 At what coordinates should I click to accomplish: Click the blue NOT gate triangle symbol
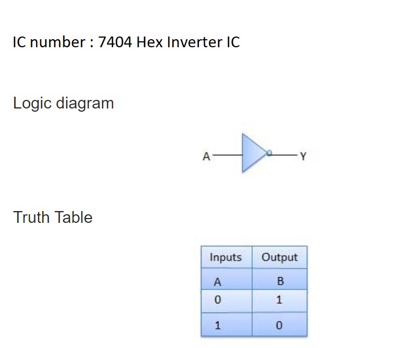pos(253,154)
